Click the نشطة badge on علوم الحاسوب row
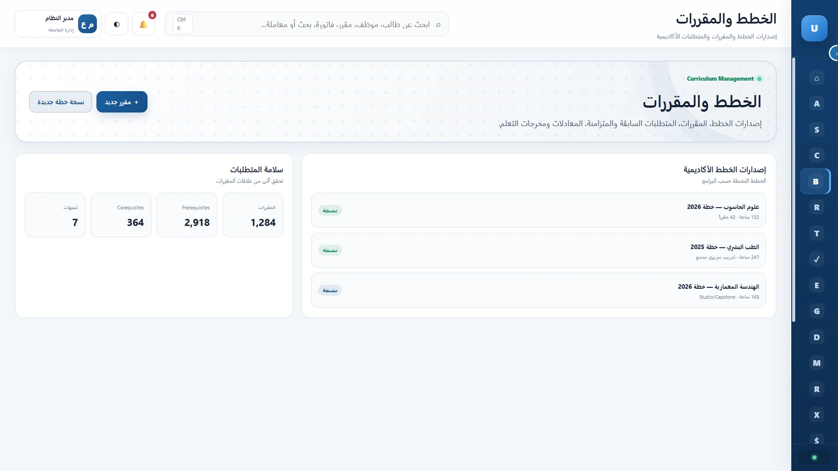 click(x=330, y=210)
